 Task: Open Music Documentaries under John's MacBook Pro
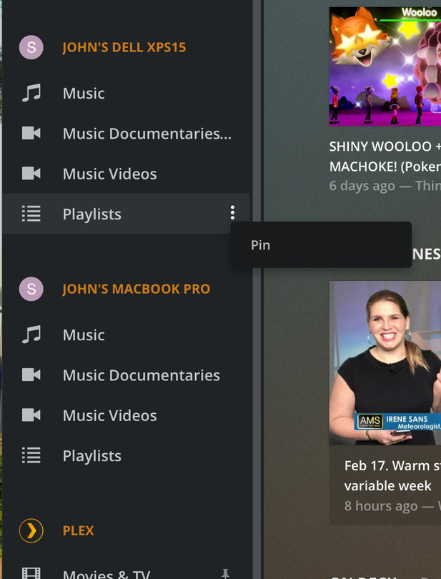point(141,375)
